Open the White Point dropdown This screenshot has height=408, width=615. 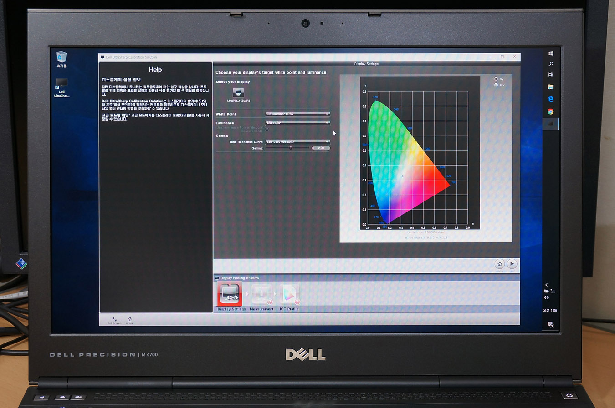[297, 114]
